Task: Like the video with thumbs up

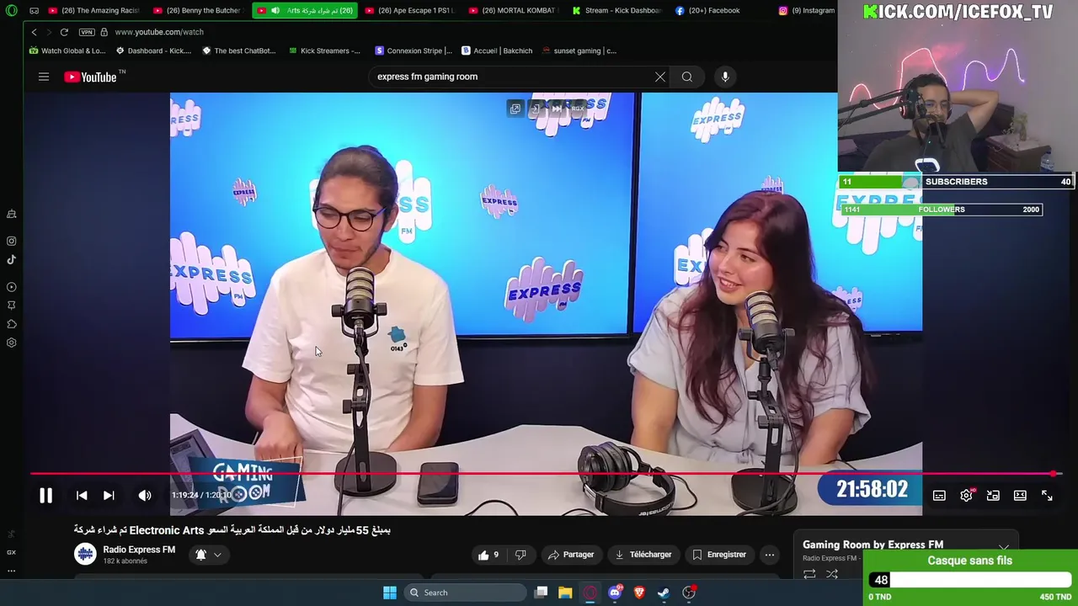Action: [x=488, y=555]
